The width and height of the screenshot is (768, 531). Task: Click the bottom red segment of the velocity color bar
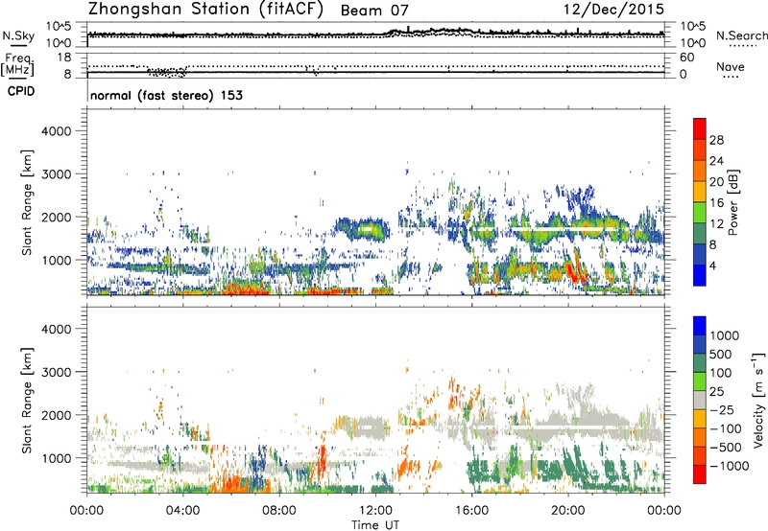tap(700, 474)
